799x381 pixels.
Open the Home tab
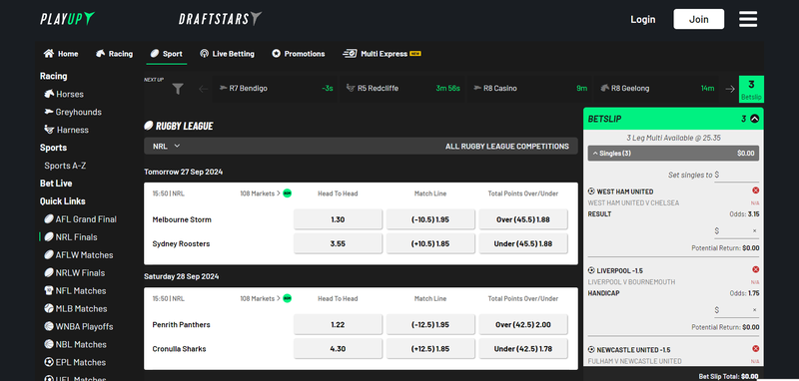point(61,54)
